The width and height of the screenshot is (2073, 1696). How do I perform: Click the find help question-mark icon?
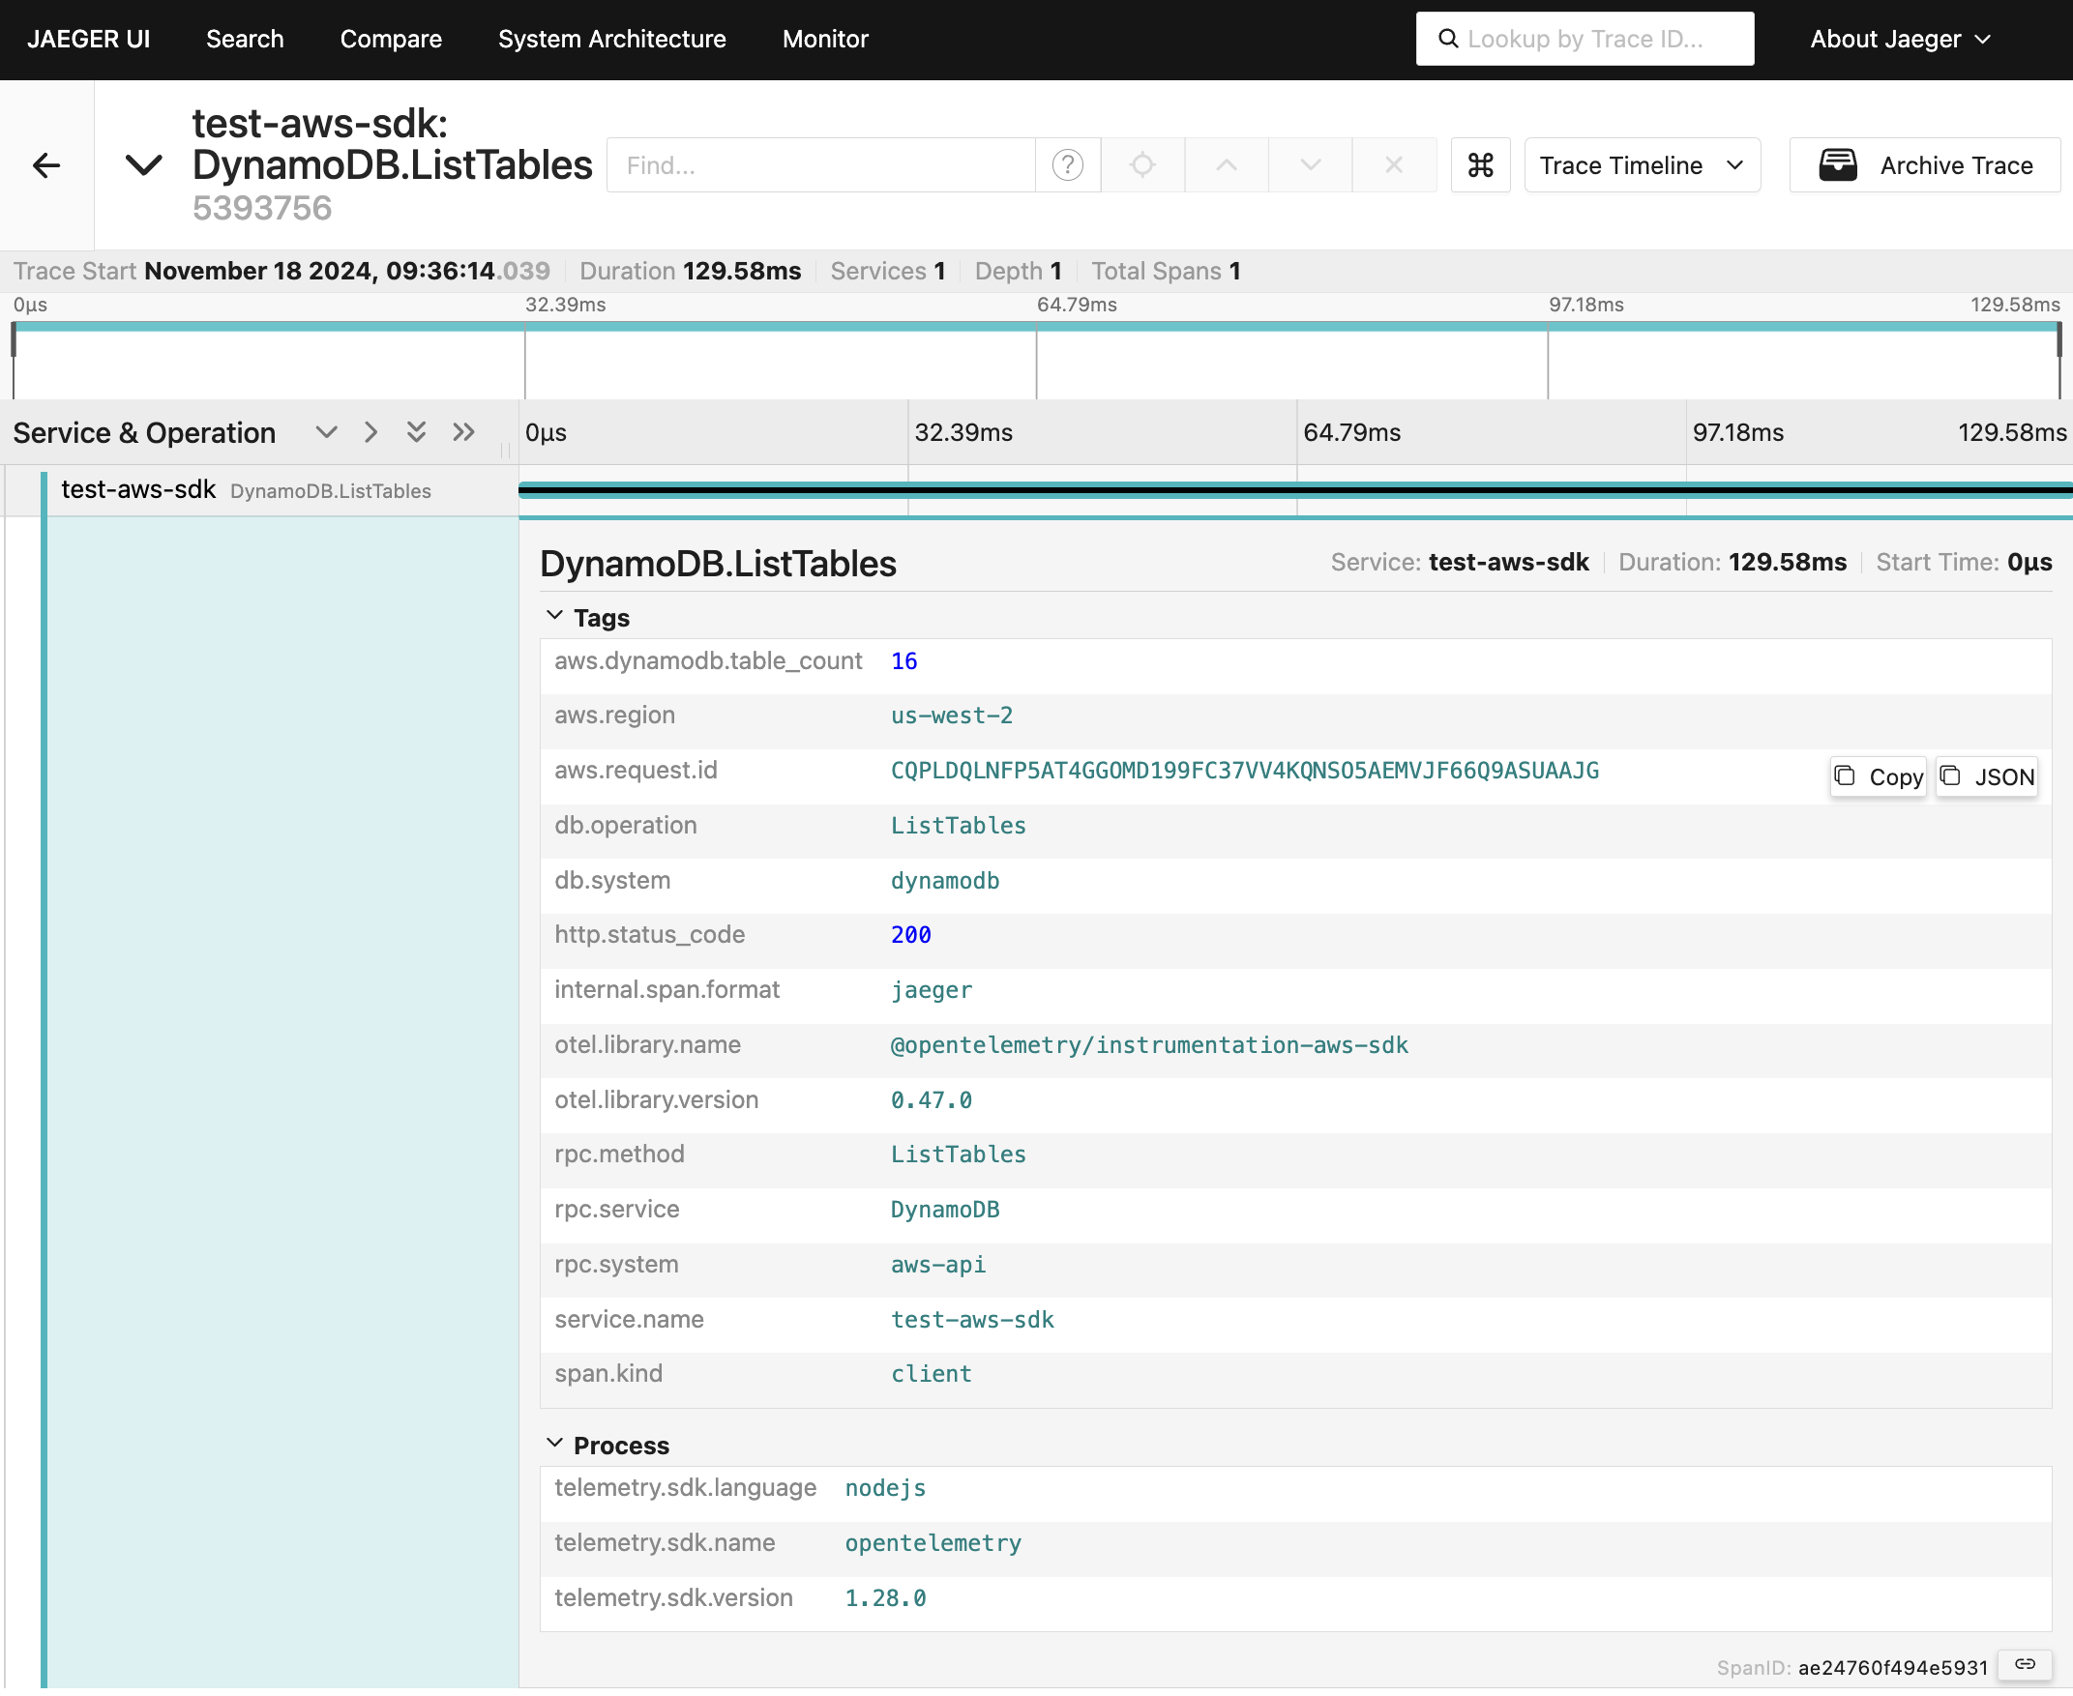(1067, 165)
